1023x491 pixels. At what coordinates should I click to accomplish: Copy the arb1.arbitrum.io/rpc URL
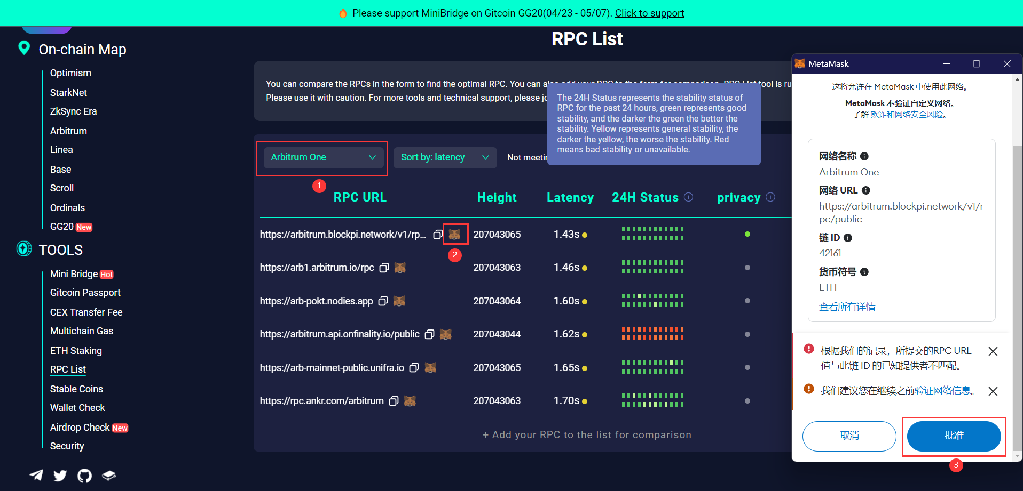click(384, 268)
